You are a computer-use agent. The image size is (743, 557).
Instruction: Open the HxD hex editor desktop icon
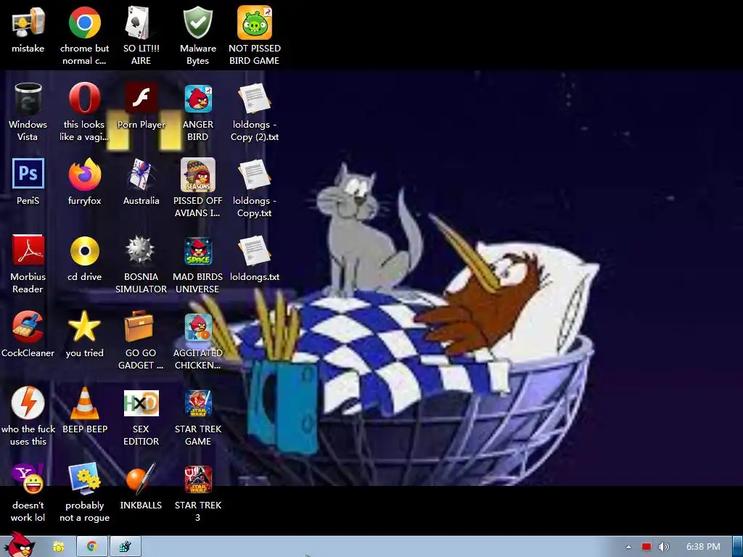coord(141,403)
